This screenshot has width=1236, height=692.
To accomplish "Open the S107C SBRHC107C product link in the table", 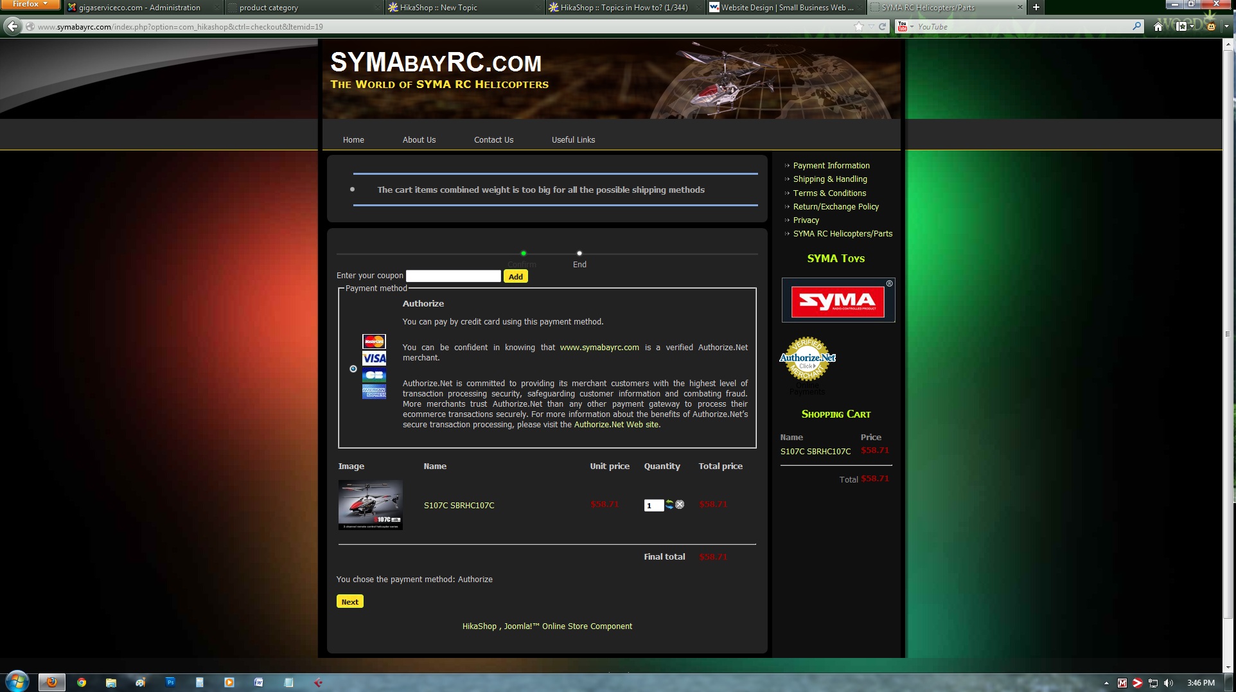I will click(x=459, y=505).
